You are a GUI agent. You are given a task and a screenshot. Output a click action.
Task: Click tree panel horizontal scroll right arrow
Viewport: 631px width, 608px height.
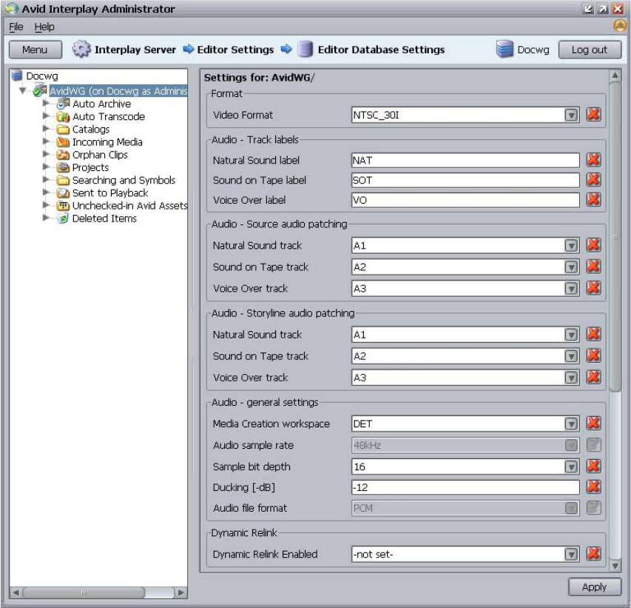181,592
